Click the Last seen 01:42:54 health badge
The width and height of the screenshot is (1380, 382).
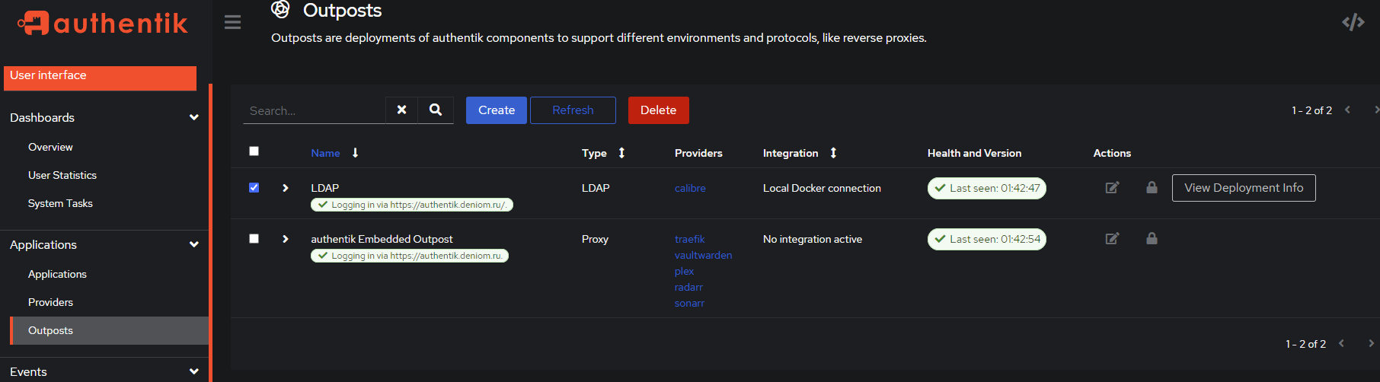[x=987, y=239]
